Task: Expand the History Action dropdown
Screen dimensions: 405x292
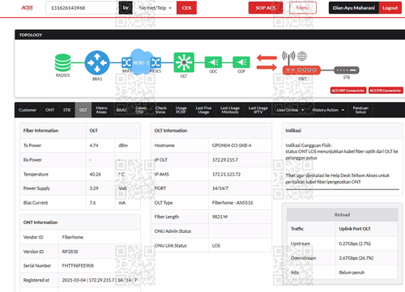Action: pyautogui.click(x=328, y=110)
